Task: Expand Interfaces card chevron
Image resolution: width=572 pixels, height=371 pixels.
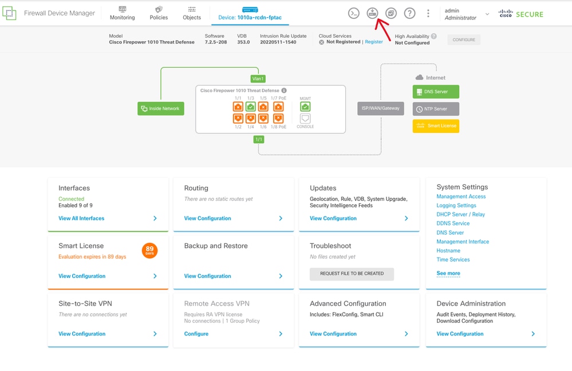Action: (x=155, y=218)
